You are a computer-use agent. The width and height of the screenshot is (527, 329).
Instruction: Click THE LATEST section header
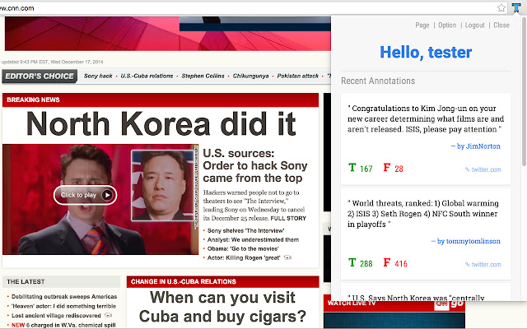[x=61, y=281]
